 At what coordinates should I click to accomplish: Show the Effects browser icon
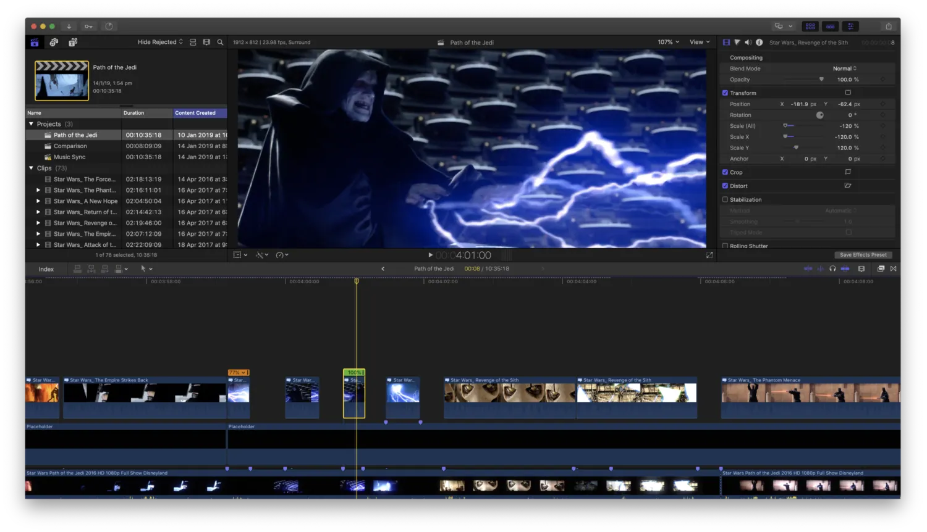click(x=881, y=268)
